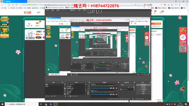The width and height of the screenshot is (189, 106).
Task: Pop out the 混音器 Mixer dock panel
Action: pos(118,82)
